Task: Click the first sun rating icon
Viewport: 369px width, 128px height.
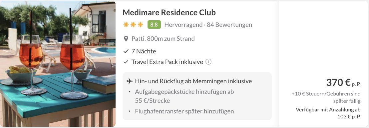Action: pyautogui.click(x=126, y=25)
